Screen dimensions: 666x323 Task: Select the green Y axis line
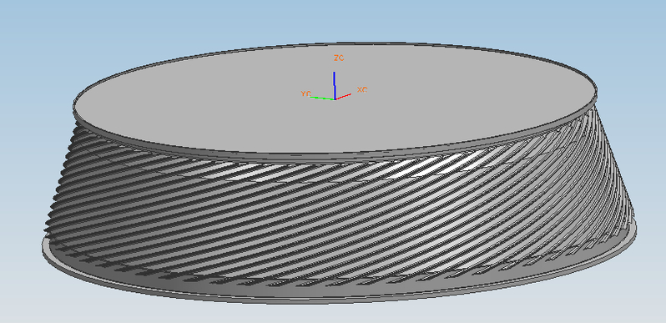coord(322,98)
